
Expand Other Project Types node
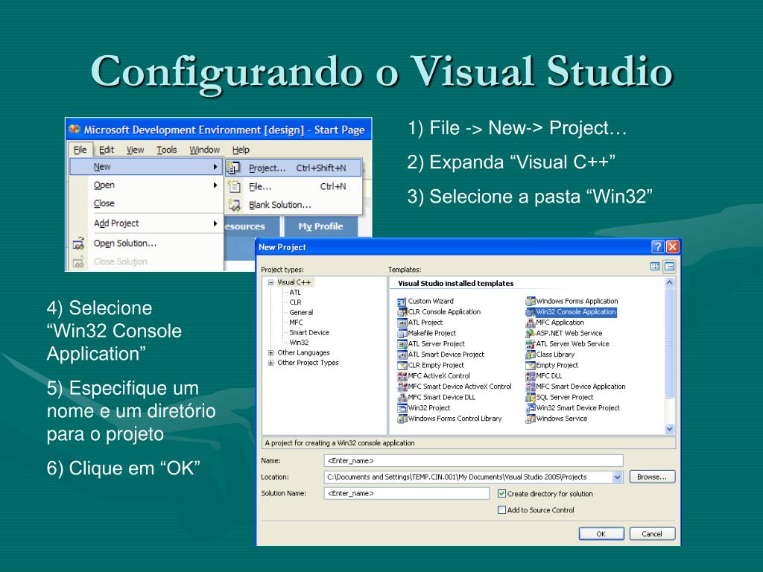271,363
